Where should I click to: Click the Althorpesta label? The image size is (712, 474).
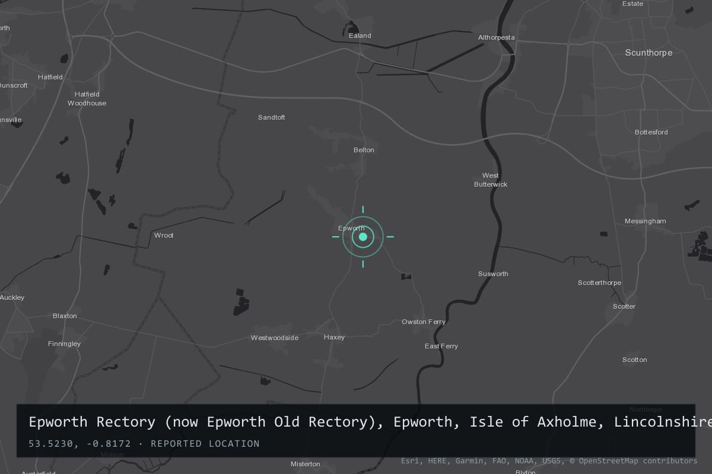(x=497, y=37)
